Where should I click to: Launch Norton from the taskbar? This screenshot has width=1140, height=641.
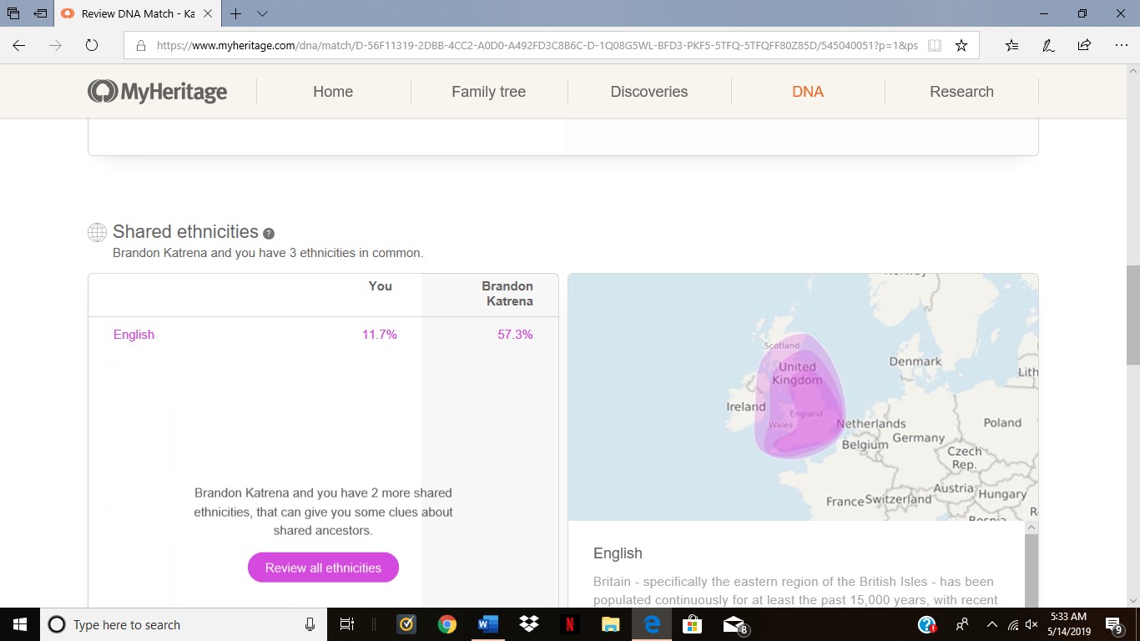pos(407,624)
